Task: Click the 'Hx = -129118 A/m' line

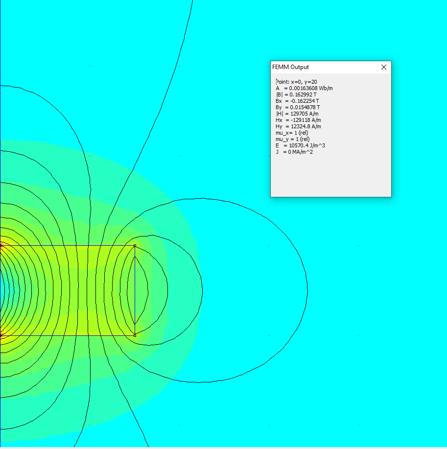Action: pos(298,120)
